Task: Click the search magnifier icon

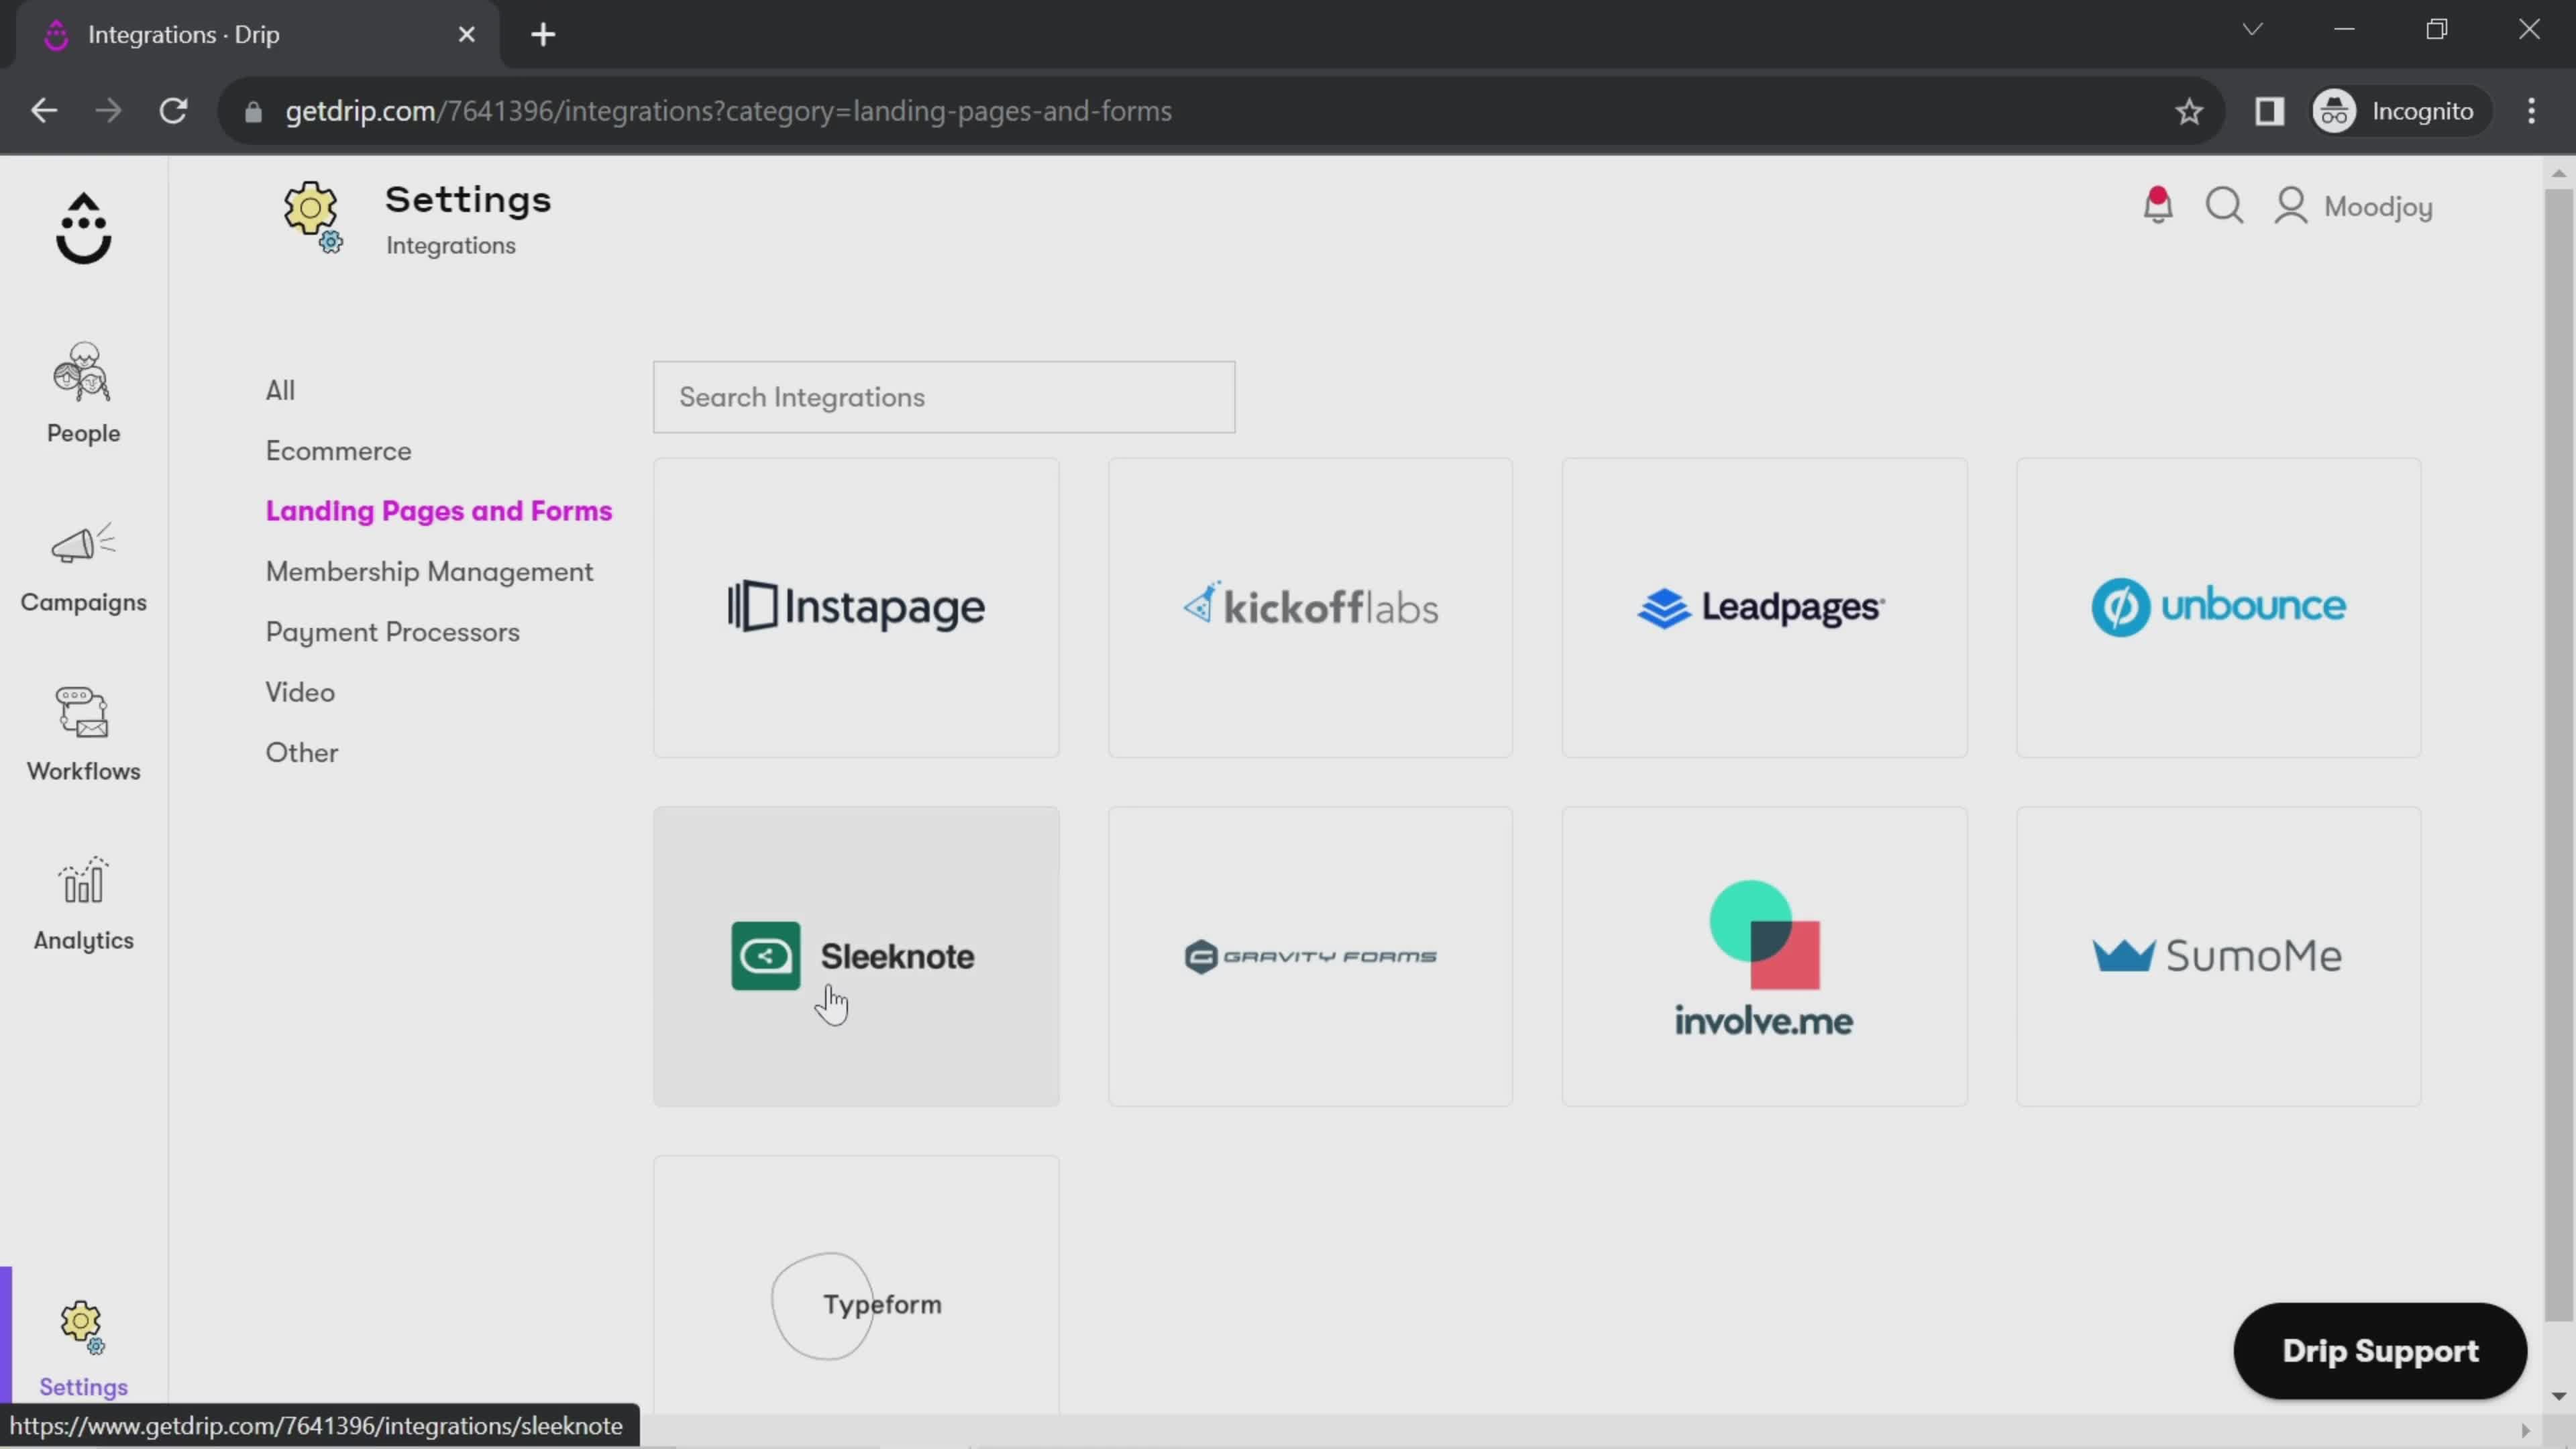Action: click(x=2226, y=205)
